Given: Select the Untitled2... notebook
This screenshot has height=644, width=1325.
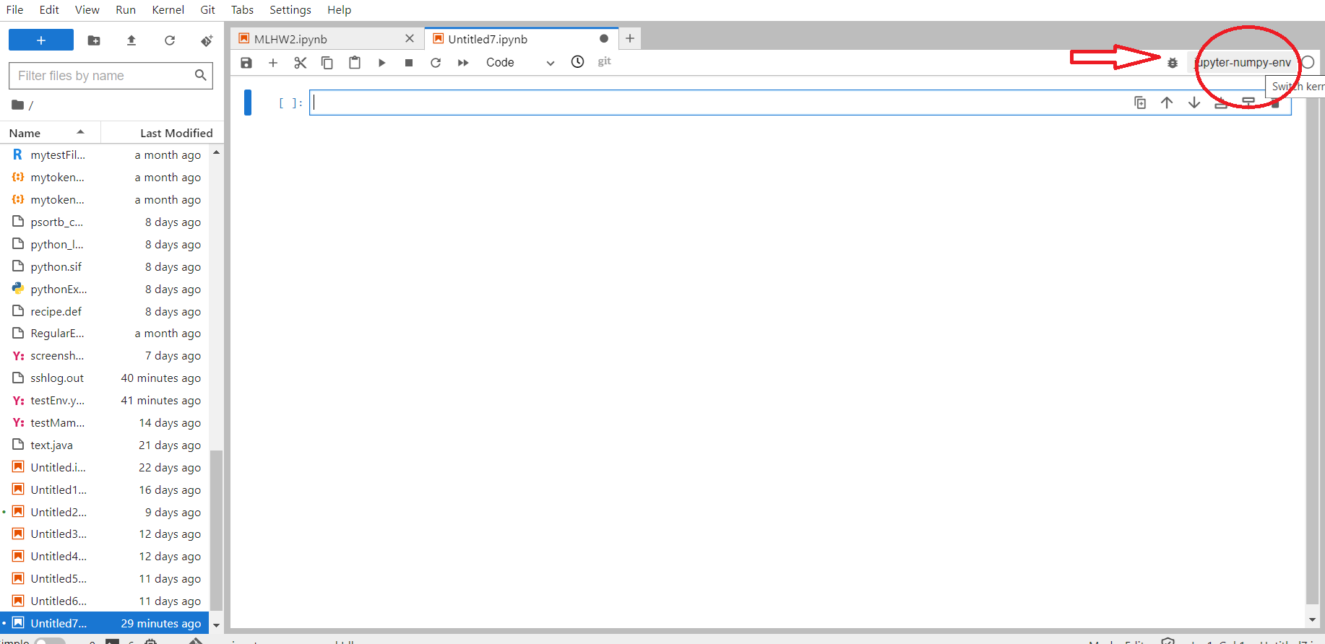Looking at the screenshot, I should point(105,513).
